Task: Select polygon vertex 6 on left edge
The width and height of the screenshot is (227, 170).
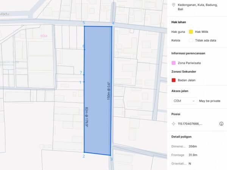Action: click(x=84, y=49)
